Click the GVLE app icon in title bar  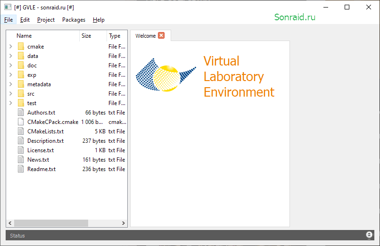[8, 7]
